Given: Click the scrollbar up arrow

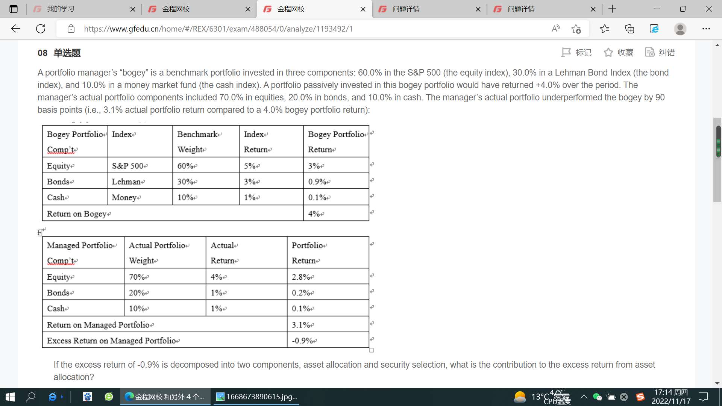Looking at the screenshot, I should click(x=717, y=45).
